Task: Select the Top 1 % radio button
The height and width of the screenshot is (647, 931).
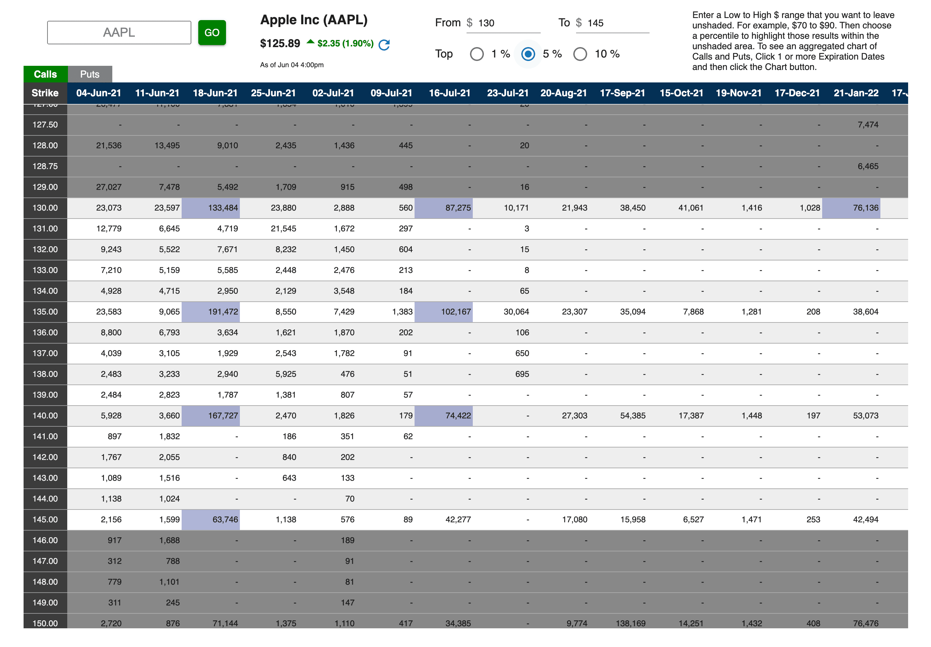Action: 477,54
